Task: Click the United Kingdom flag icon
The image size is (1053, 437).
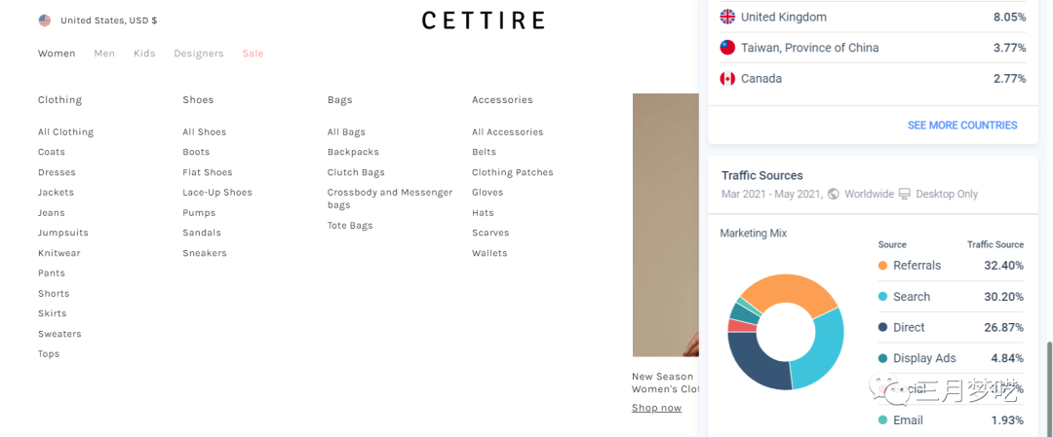Action: coord(727,17)
